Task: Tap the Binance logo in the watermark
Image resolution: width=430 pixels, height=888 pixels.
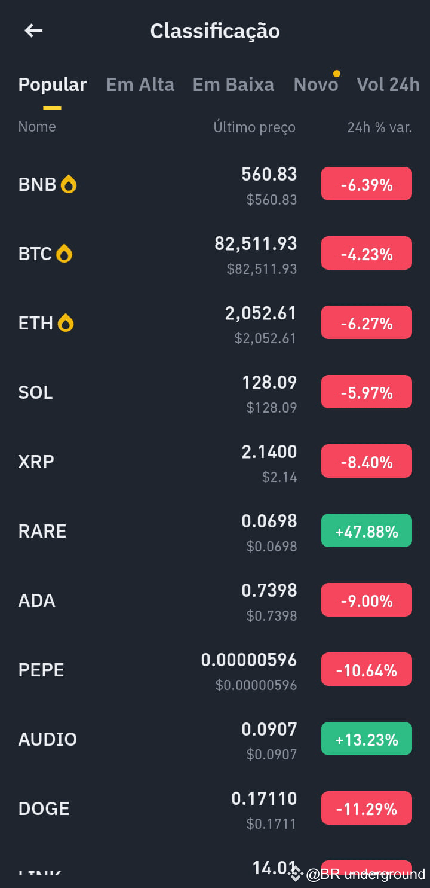Action: 295,874
